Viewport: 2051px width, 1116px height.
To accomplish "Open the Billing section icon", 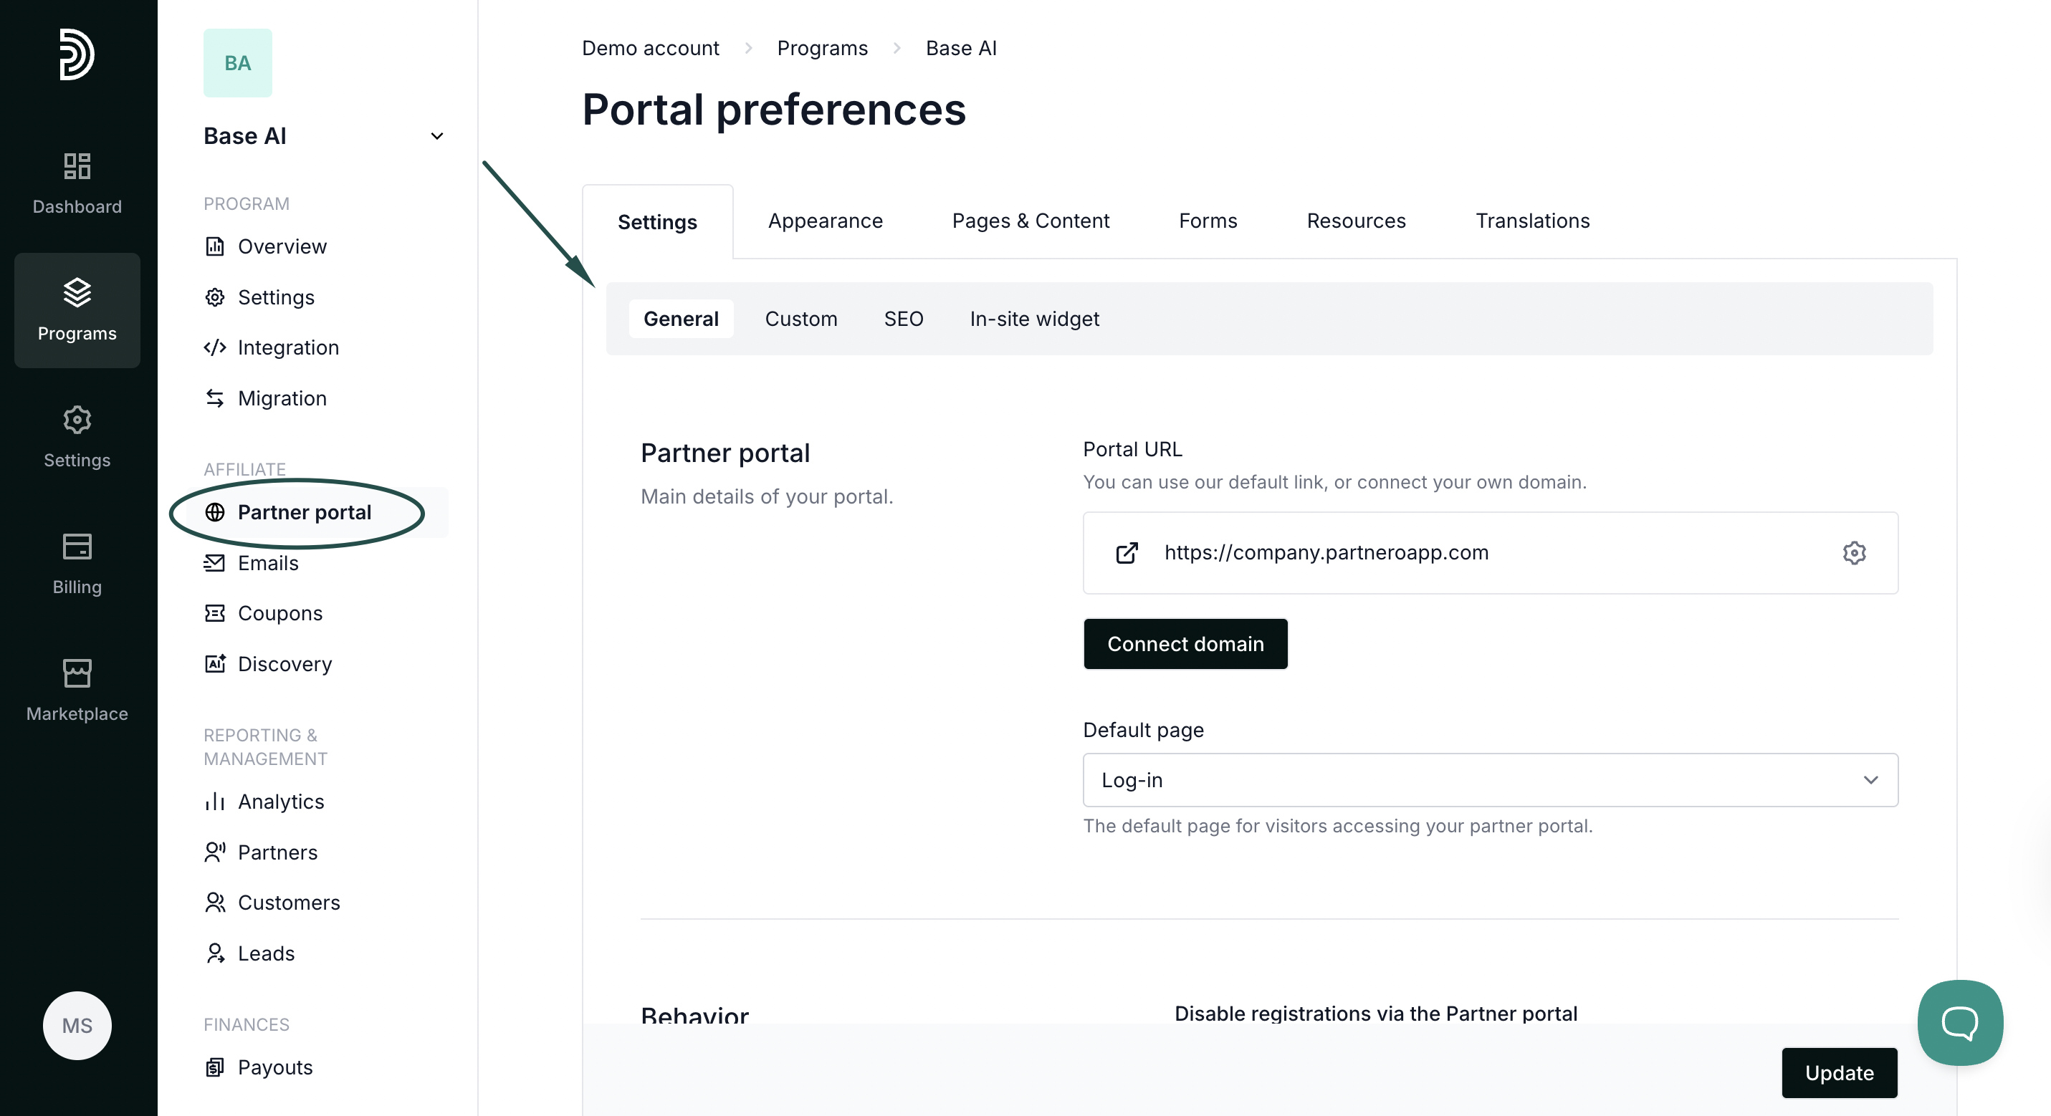I will tap(77, 563).
